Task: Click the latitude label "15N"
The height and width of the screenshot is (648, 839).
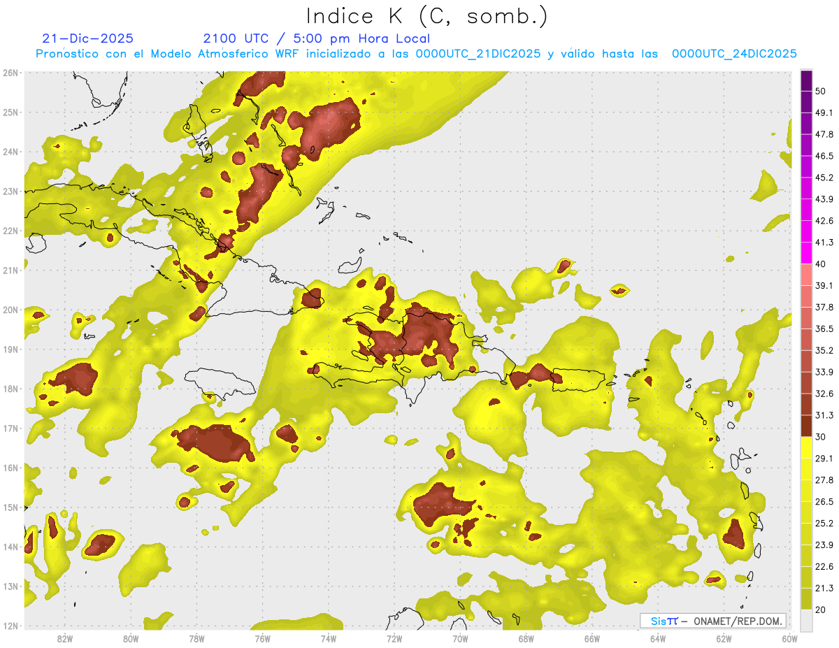Action: (10, 507)
